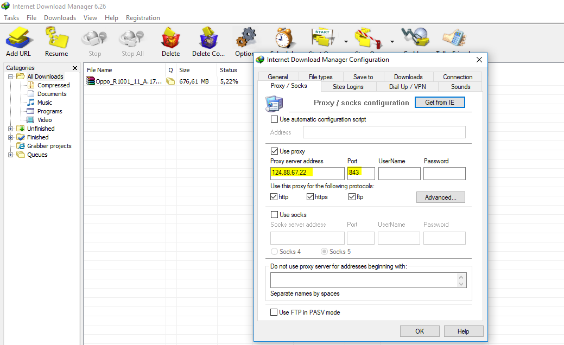Screen dimensions: 564x345
Task: Click Help in the configuration dialog
Action: (463, 331)
